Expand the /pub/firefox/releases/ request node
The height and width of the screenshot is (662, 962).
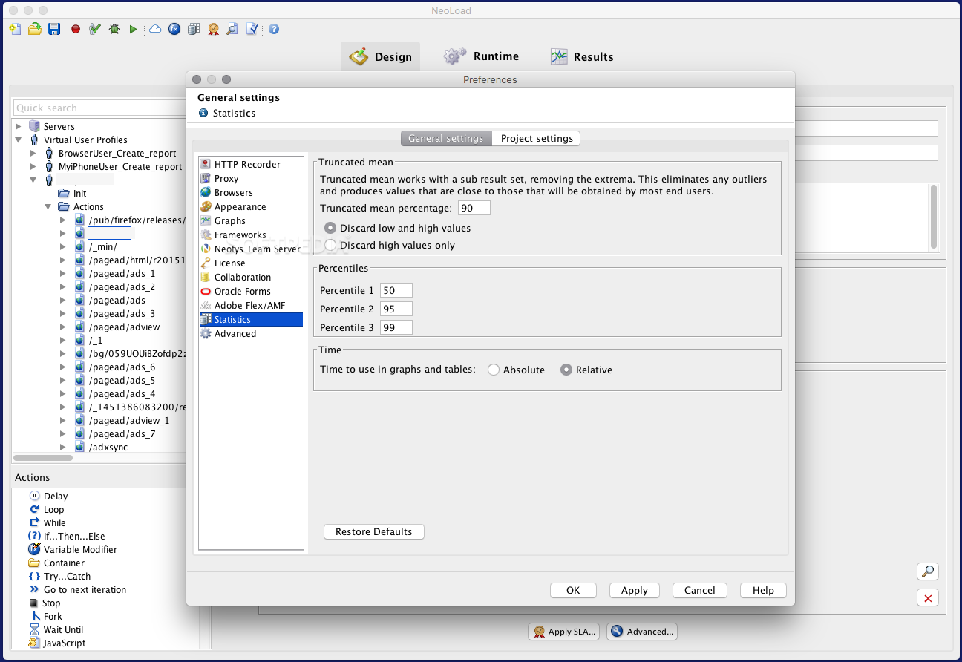tap(63, 220)
